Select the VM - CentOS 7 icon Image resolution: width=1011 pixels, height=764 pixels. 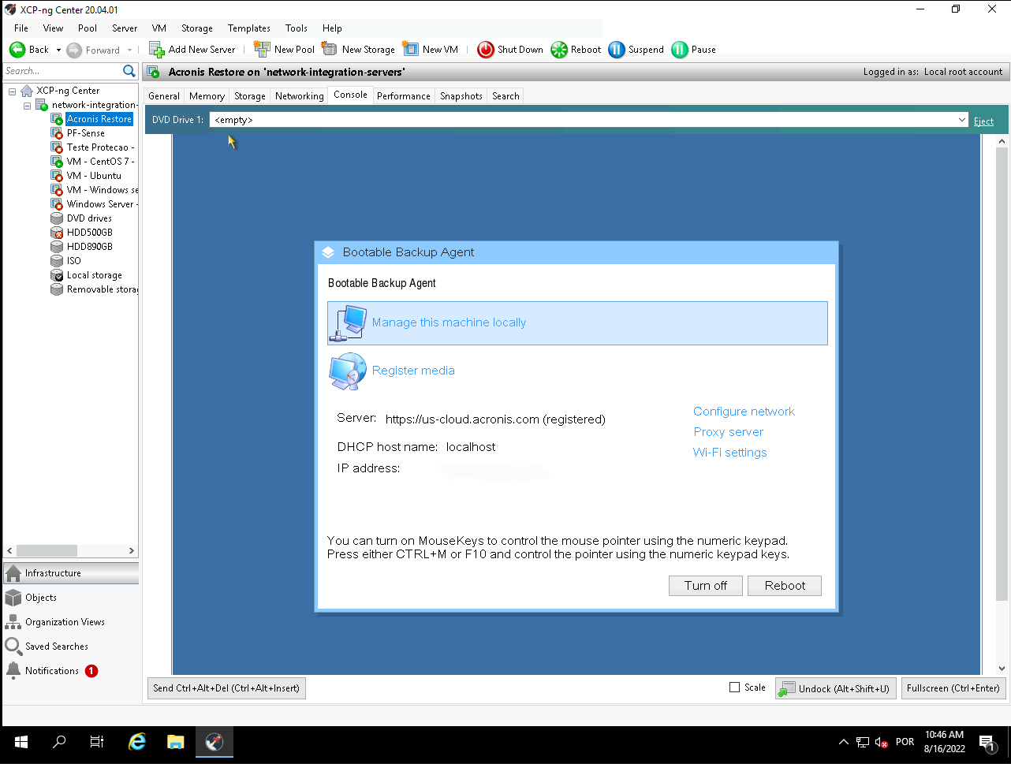(57, 162)
